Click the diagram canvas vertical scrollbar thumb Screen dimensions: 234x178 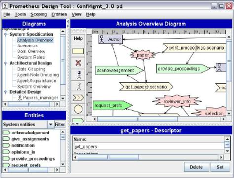229,60
